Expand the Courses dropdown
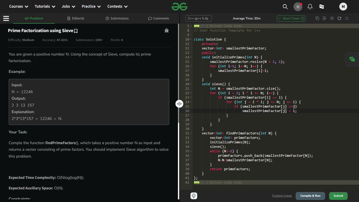The width and height of the screenshot is (359, 202). [x=19, y=6]
